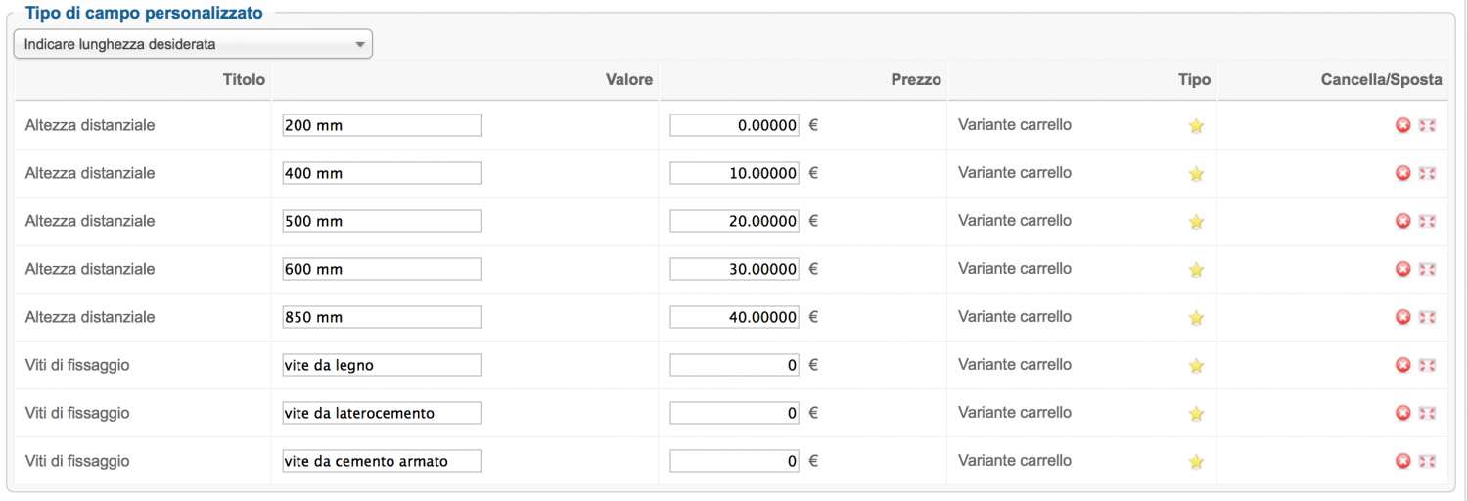Delete the 500 mm custom field
Viewport: 1468px width, 501px height.
[x=1402, y=221]
